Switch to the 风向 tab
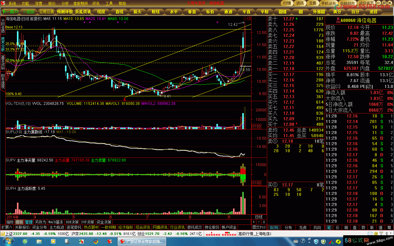Viewport: 394px width, 246px height. click(x=317, y=228)
